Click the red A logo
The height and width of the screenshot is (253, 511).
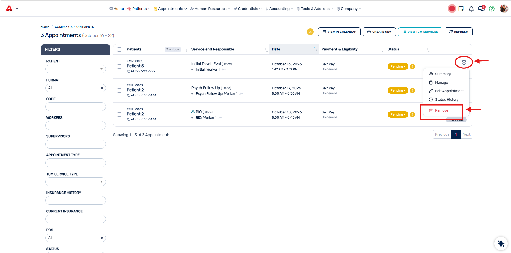(9, 8)
